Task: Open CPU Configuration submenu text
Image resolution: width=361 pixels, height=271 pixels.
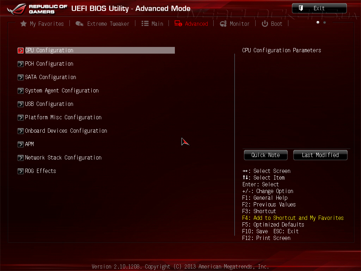Action: 49,50
